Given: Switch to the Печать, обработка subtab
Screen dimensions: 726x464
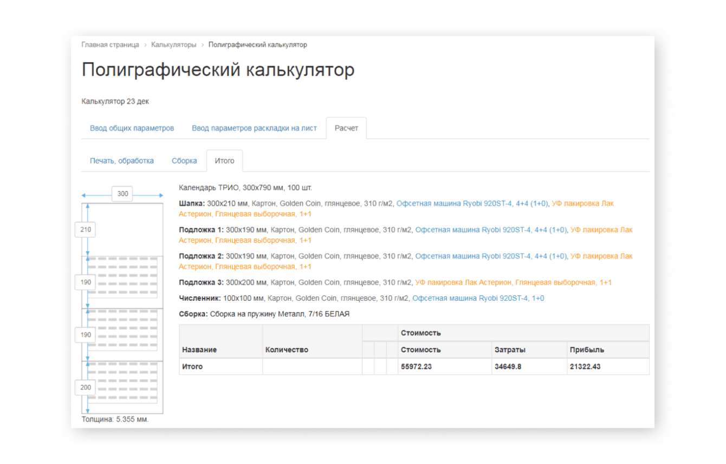Looking at the screenshot, I should point(122,161).
